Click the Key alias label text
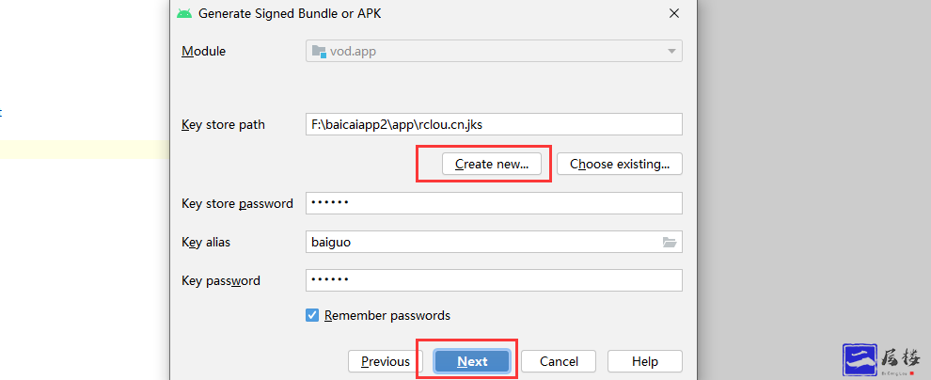The height and width of the screenshot is (380, 931). (206, 242)
